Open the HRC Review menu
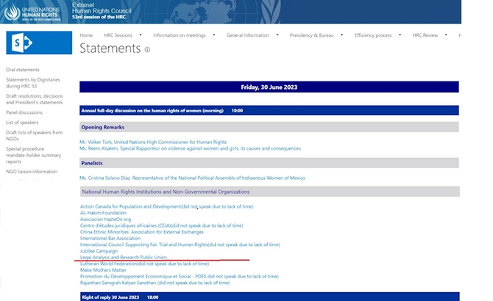 click(x=425, y=35)
